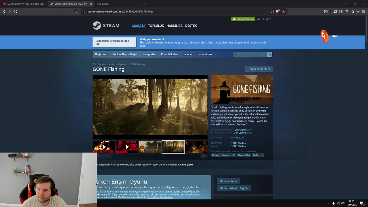Open the Mağazanız store menu
The width and height of the screenshot is (368, 207).
point(101,54)
